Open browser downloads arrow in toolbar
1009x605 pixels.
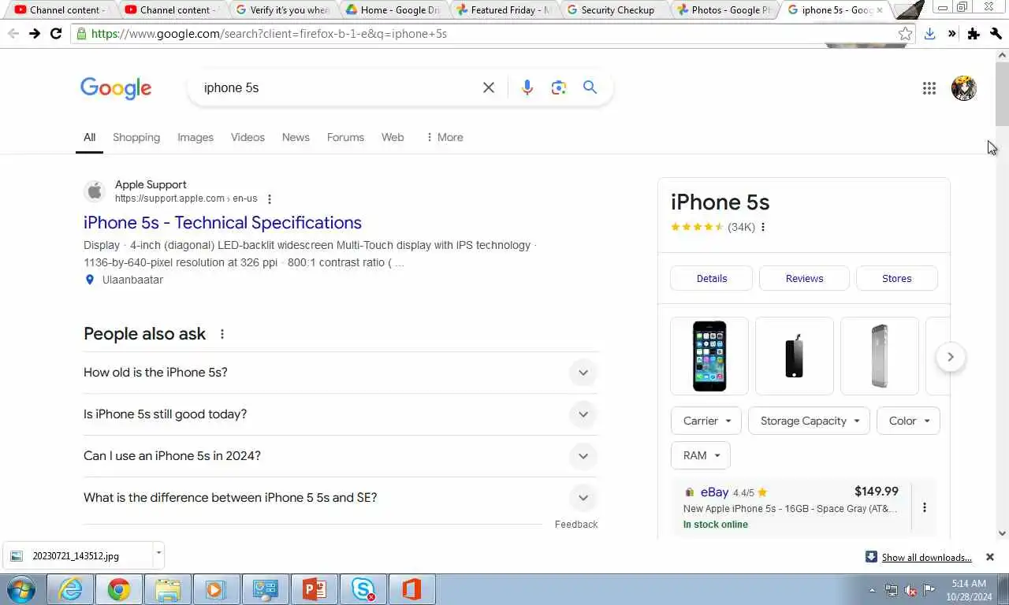click(930, 34)
